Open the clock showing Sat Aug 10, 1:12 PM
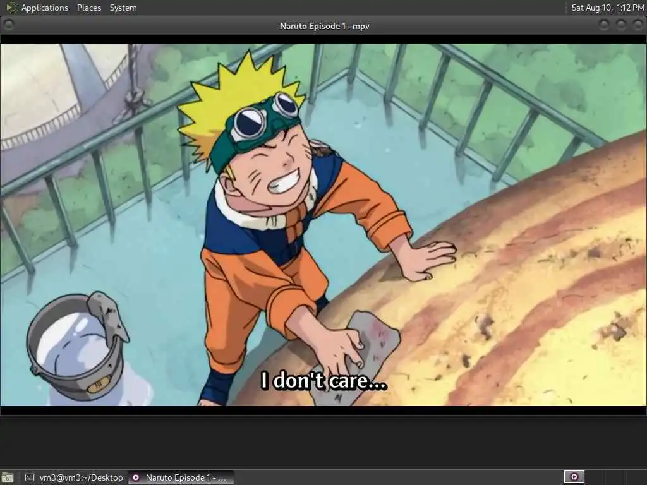 (x=607, y=8)
